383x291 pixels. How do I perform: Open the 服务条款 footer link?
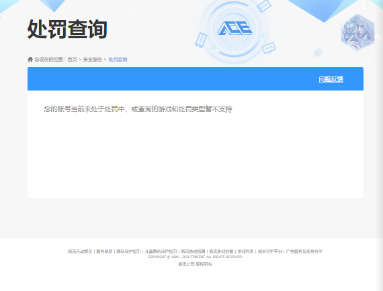click(104, 251)
